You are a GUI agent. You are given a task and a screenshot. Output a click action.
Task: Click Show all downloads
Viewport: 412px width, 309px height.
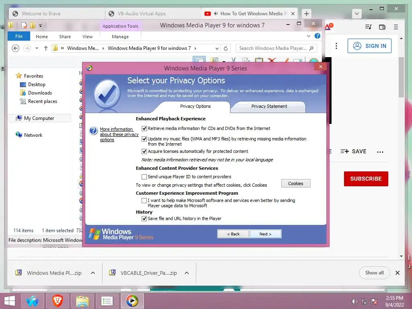pos(374,273)
